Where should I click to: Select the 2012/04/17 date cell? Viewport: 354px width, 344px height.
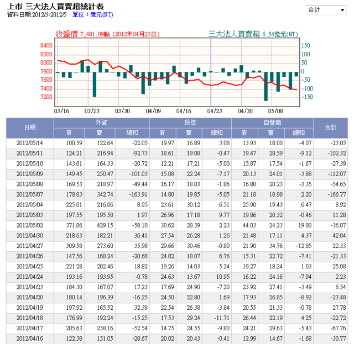coord(29,329)
